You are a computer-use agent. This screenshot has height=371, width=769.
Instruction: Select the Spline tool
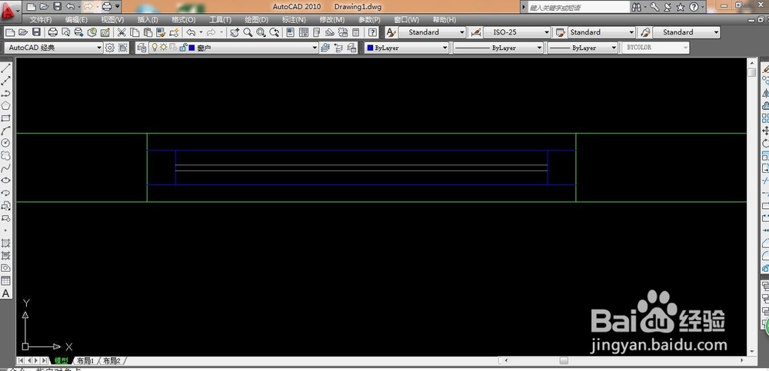[x=6, y=167]
